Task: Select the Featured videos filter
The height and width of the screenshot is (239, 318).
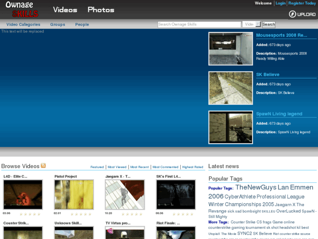Action: 97,167
